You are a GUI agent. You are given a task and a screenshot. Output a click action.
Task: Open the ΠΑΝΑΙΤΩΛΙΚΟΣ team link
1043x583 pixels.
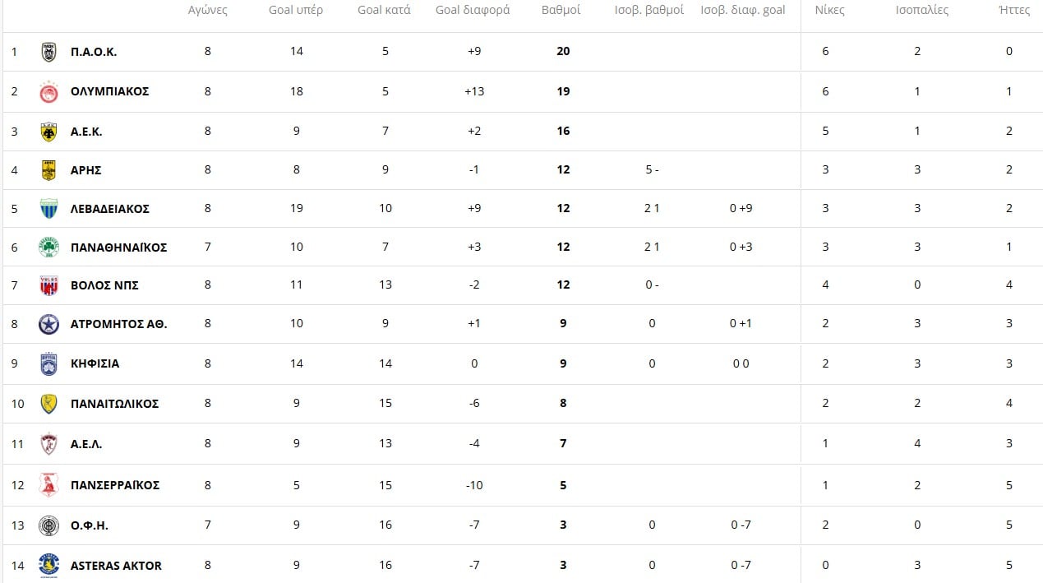point(114,404)
